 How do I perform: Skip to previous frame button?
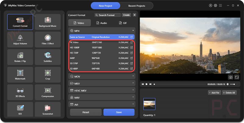click(x=143, y=84)
